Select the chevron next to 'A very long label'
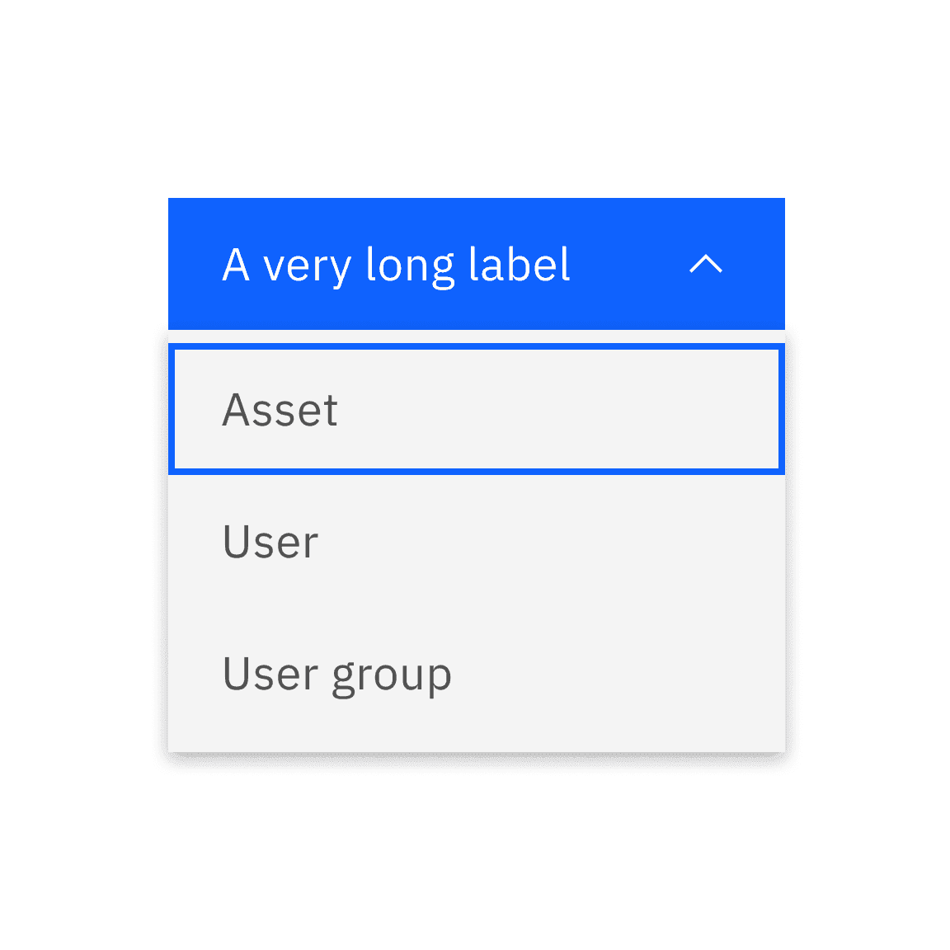950x950 pixels. click(706, 266)
